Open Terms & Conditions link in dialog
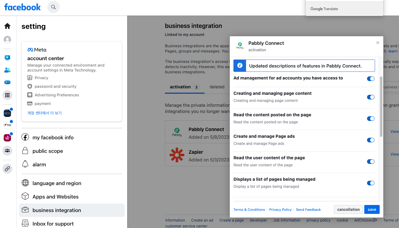The image size is (399, 228). [x=249, y=210]
